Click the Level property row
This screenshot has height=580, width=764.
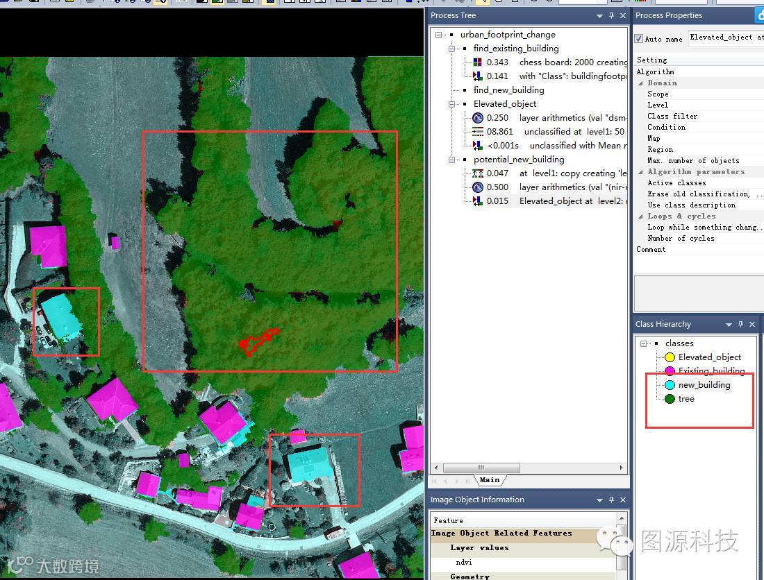[699, 105]
